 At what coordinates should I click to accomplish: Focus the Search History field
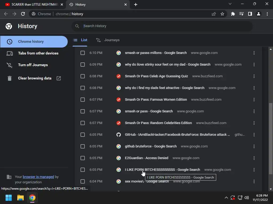point(162,26)
